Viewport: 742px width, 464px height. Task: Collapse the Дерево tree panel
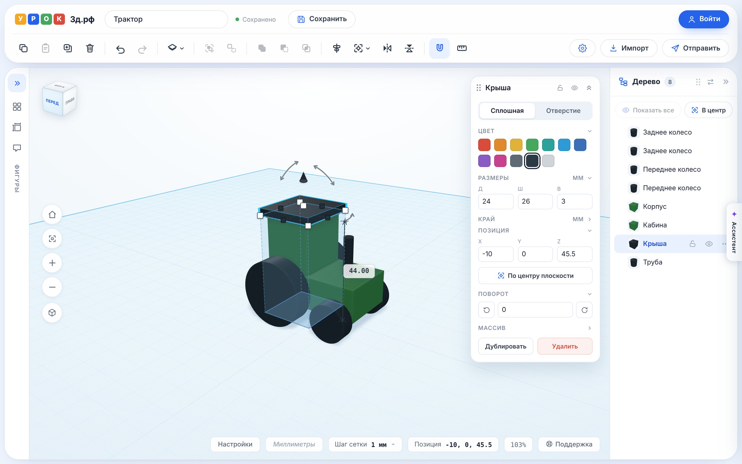pos(726,82)
